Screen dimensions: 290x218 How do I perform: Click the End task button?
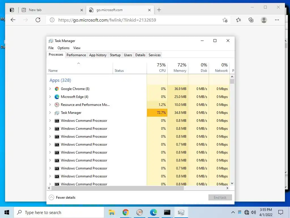click(x=220, y=198)
